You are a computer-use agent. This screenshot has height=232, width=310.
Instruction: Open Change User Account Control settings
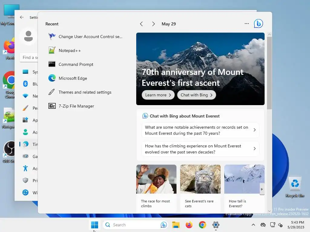point(85,37)
